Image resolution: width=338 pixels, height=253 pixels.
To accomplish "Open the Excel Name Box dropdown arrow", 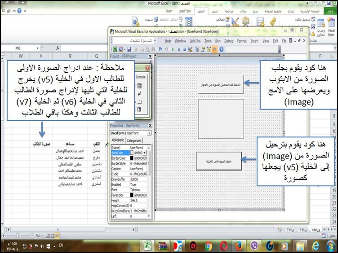I will coord(37,48).
